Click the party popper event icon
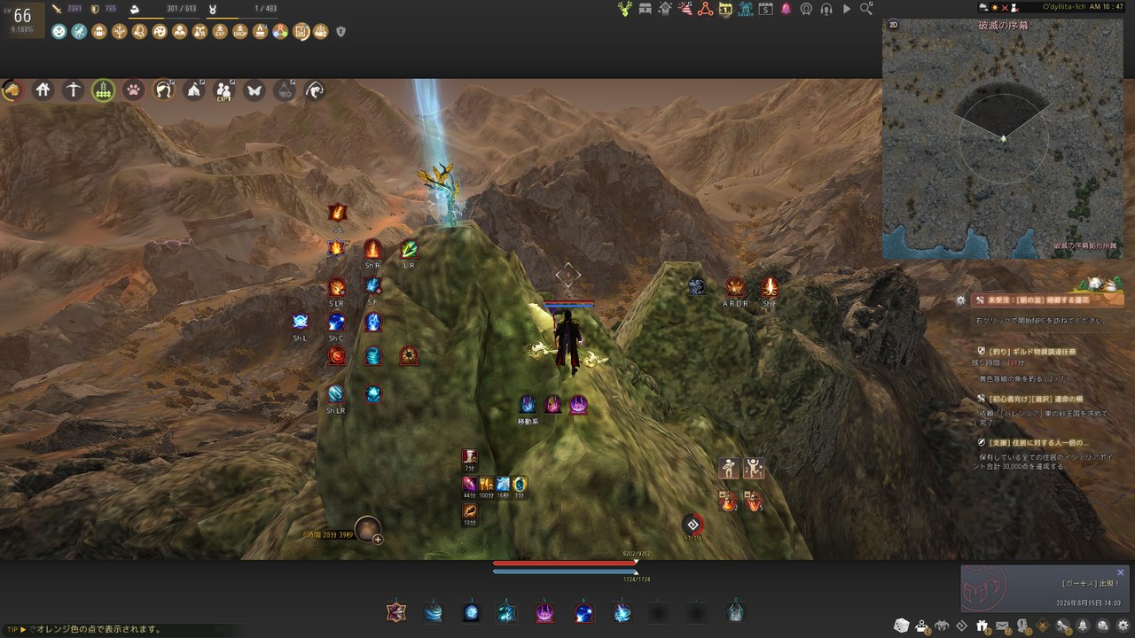The image size is (1135, 638). (685, 9)
